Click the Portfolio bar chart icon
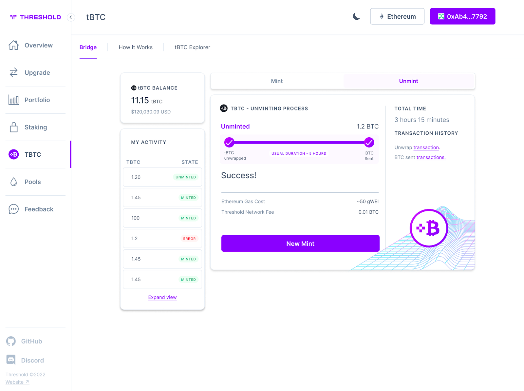The width and height of the screenshot is (524, 391). tap(13, 100)
